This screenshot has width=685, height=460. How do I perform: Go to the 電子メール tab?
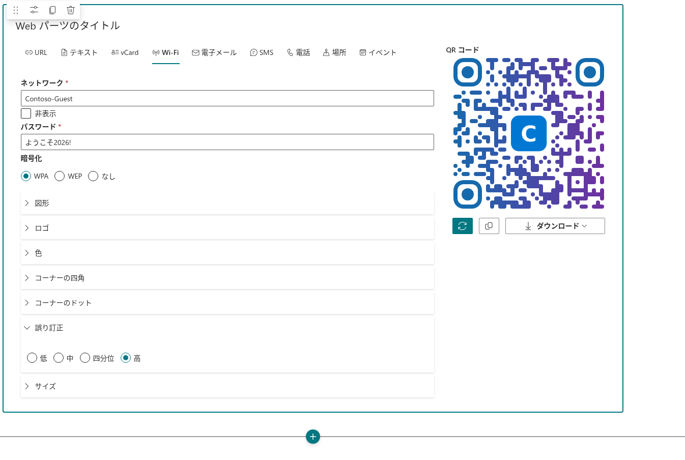pos(214,52)
